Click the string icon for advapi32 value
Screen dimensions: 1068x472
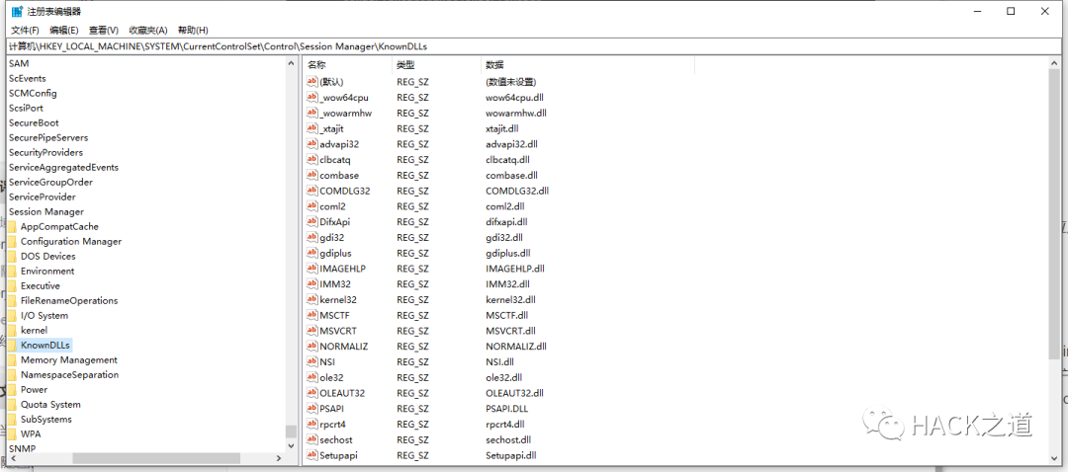click(x=312, y=143)
